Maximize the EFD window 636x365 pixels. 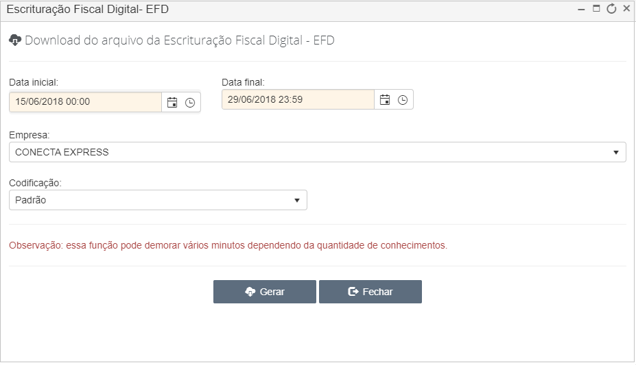click(x=596, y=8)
